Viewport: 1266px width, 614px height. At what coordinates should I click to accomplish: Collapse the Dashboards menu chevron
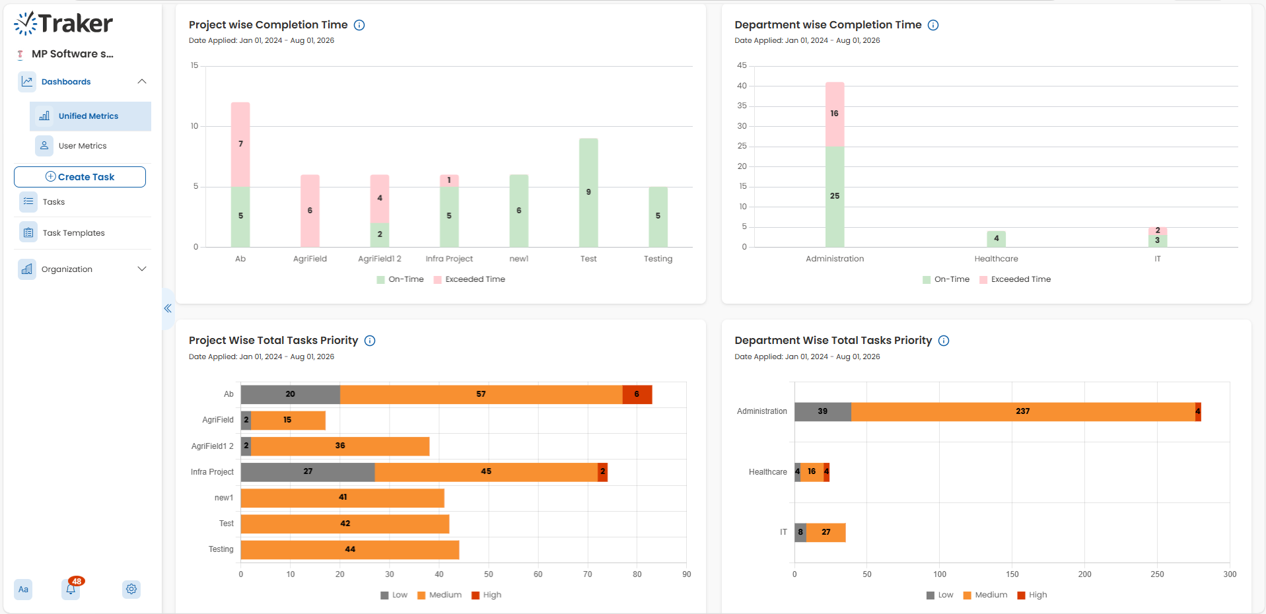(x=142, y=81)
